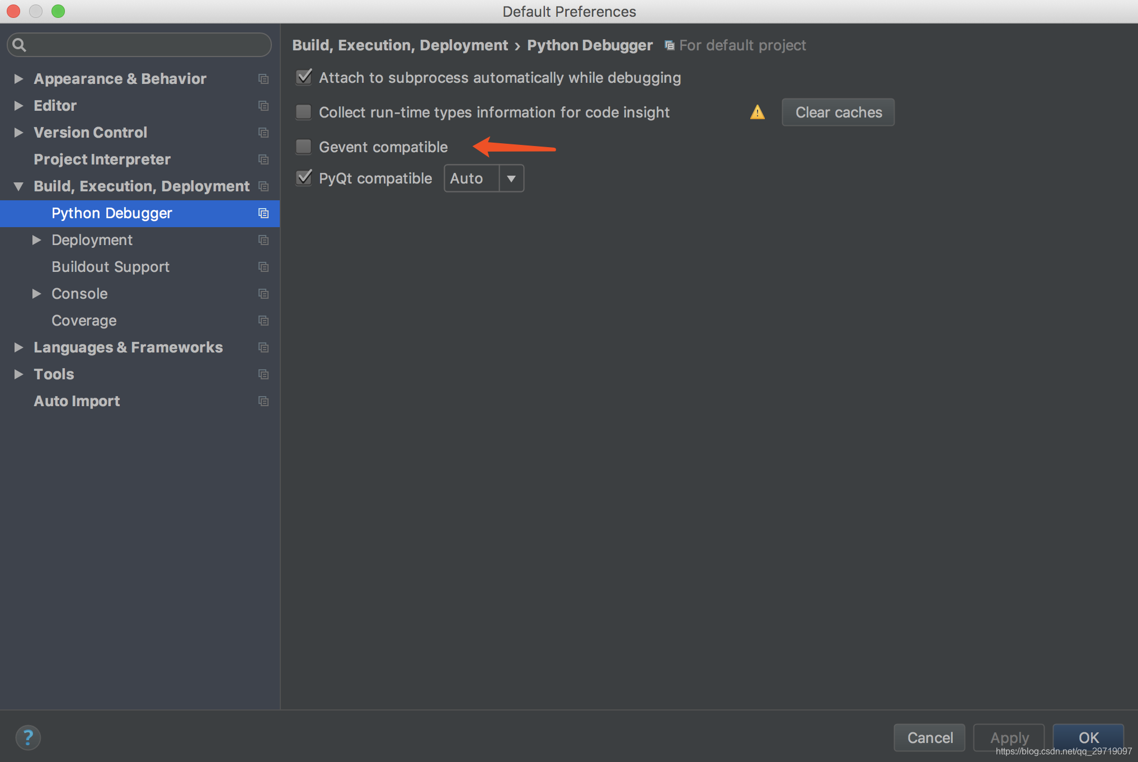Click the copy-settings icon next to Auto Import
1138x762 pixels.
click(x=263, y=401)
